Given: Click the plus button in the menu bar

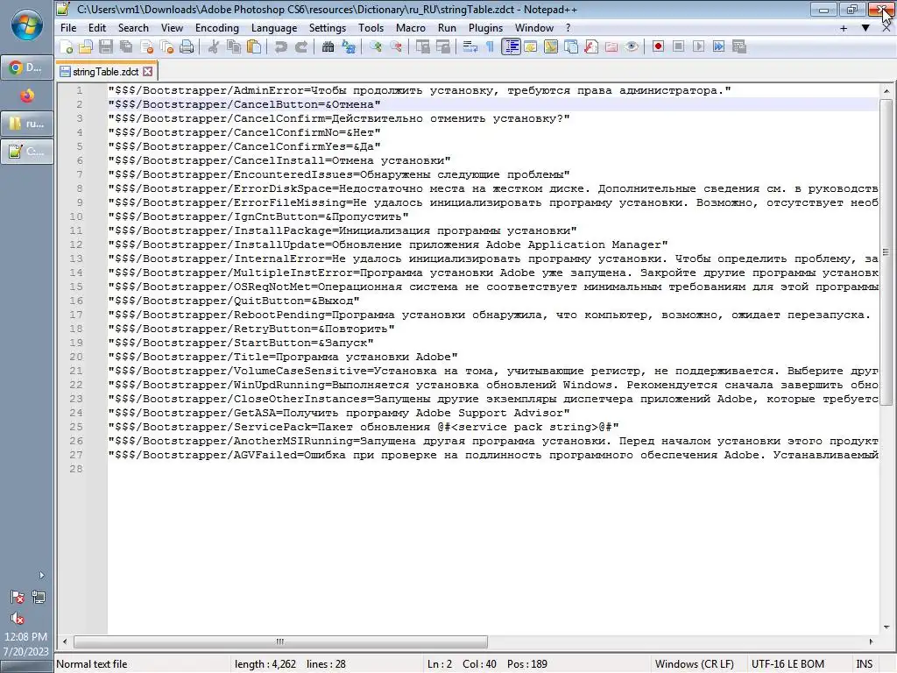Looking at the screenshot, I should 844,28.
